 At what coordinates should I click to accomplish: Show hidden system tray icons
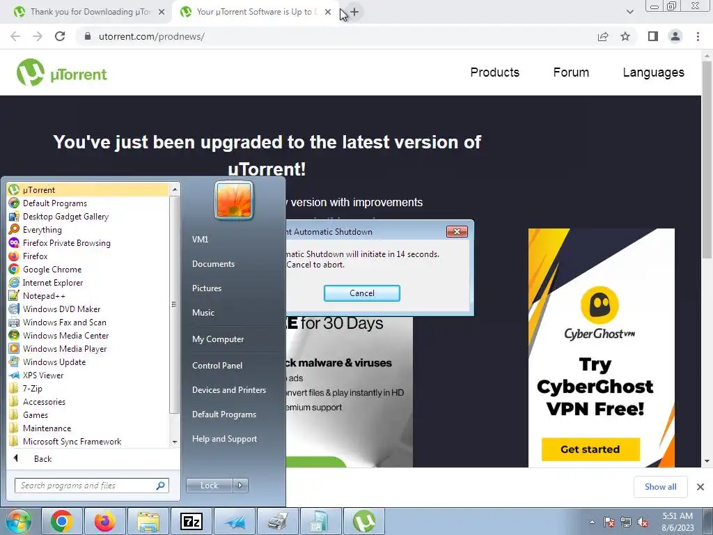pos(592,522)
